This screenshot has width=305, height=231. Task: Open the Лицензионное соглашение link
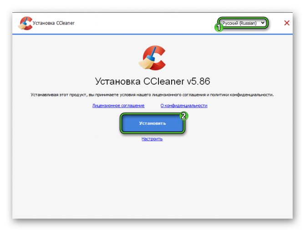(118, 106)
